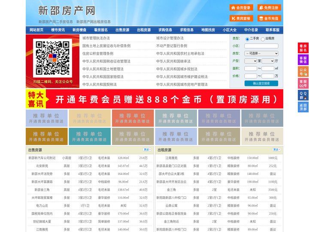This screenshot has height=232, width=309.
Task: Click the 新邵房产网 site logo
Action: (67, 10)
